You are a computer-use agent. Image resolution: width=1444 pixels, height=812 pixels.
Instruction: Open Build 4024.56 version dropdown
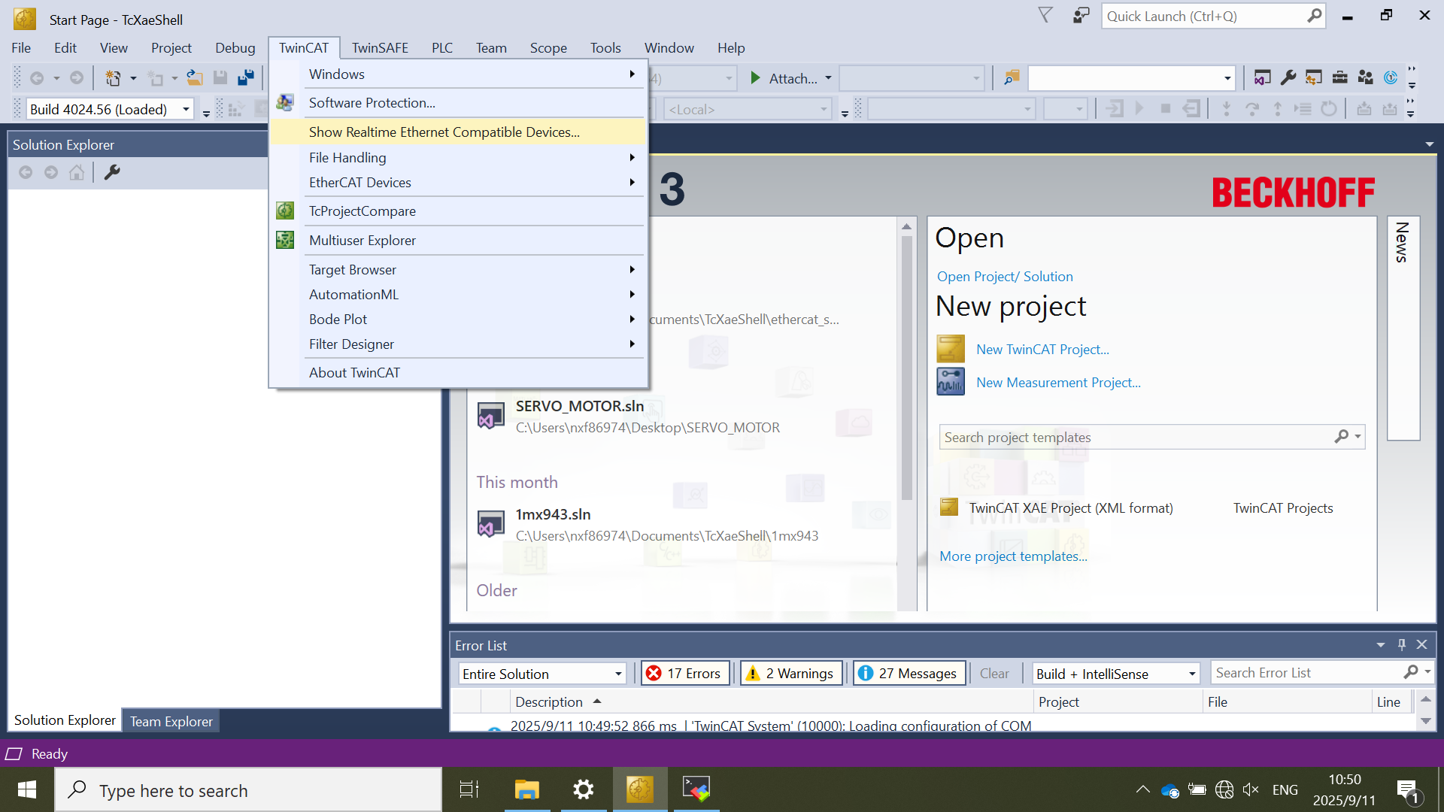(186, 110)
